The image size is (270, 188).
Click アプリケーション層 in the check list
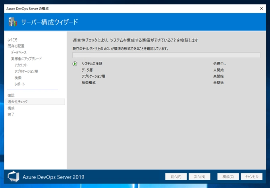(93, 76)
